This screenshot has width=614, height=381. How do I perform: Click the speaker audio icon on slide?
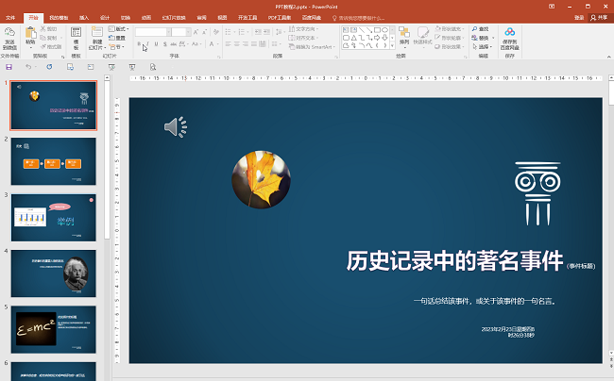175,127
